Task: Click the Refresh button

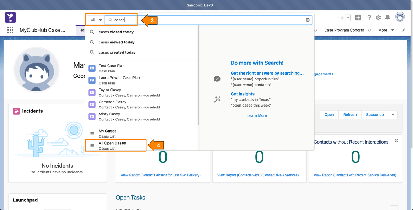Action: (350, 115)
